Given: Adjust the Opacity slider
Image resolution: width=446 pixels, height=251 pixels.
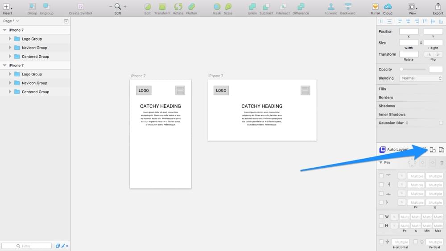Looking at the screenshot, I should click(401, 69).
